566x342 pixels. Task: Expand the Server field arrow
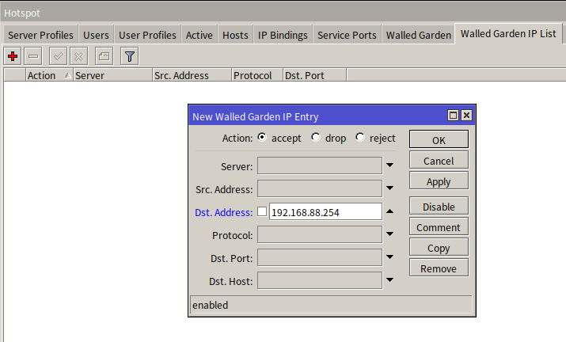390,166
